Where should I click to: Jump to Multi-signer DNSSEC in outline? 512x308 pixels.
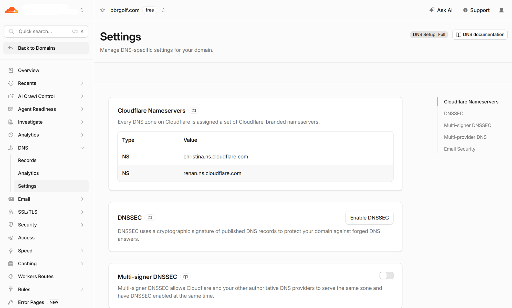tap(467, 125)
